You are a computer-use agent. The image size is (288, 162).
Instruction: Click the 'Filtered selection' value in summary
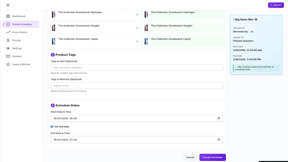(243, 41)
